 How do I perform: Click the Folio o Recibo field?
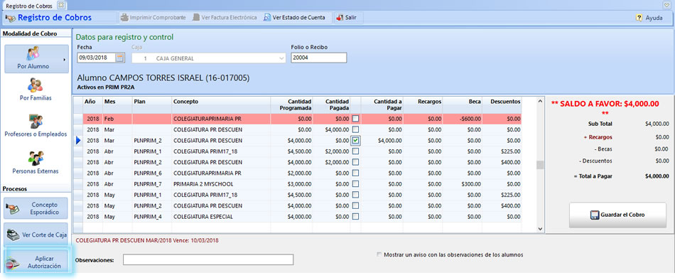pos(318,58)
